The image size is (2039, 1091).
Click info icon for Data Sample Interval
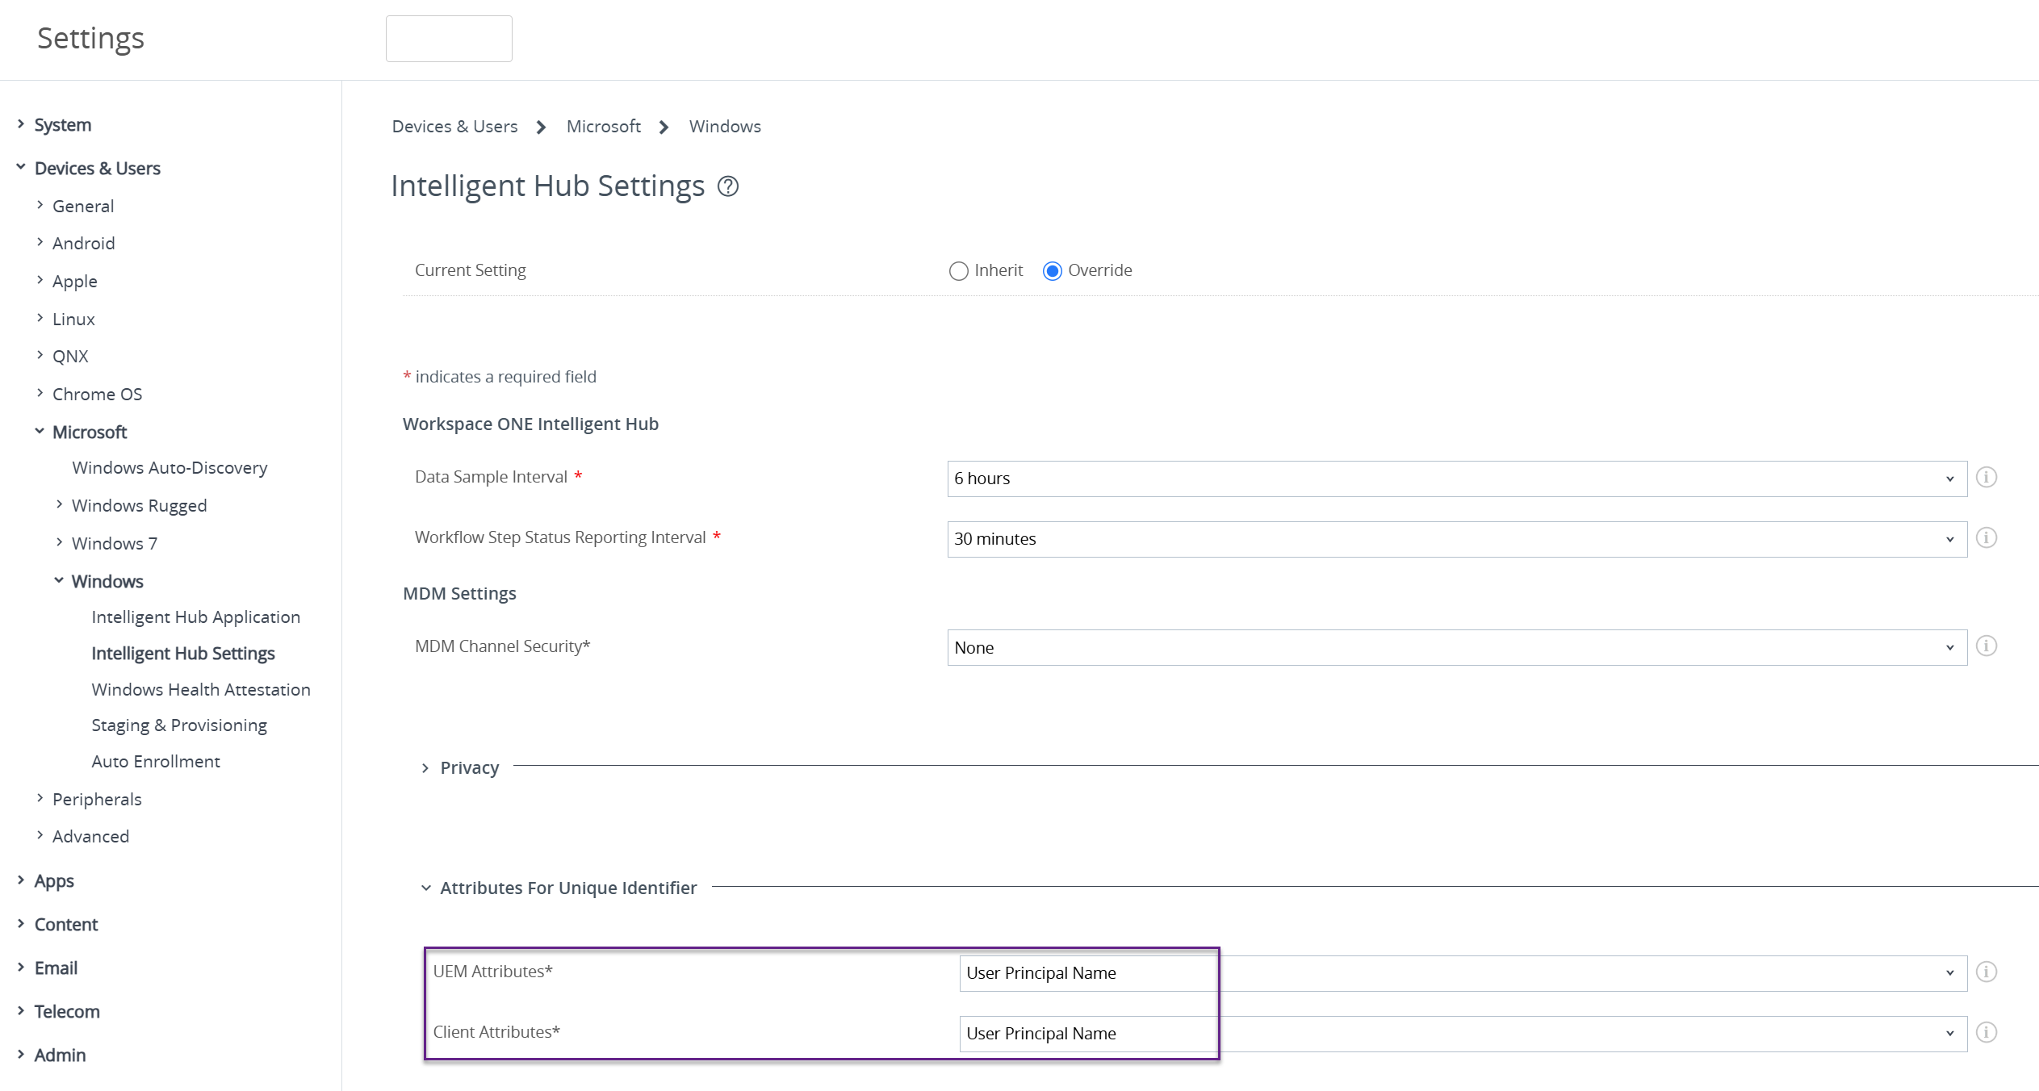coord(1986,478)
